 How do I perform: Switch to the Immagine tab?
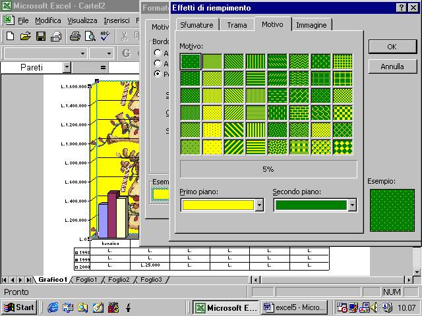tap(311, 25)
